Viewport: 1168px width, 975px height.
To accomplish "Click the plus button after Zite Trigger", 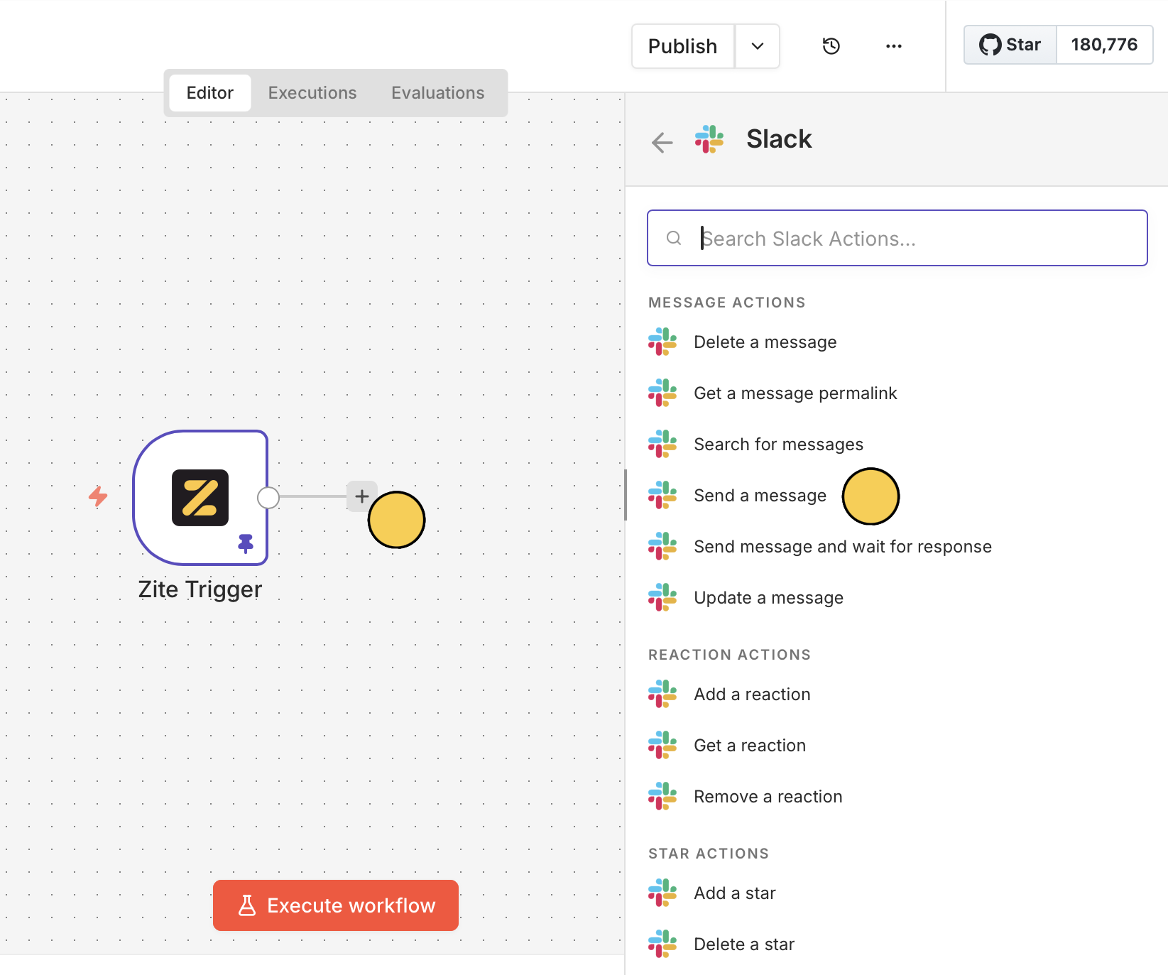I will [361, 496].
